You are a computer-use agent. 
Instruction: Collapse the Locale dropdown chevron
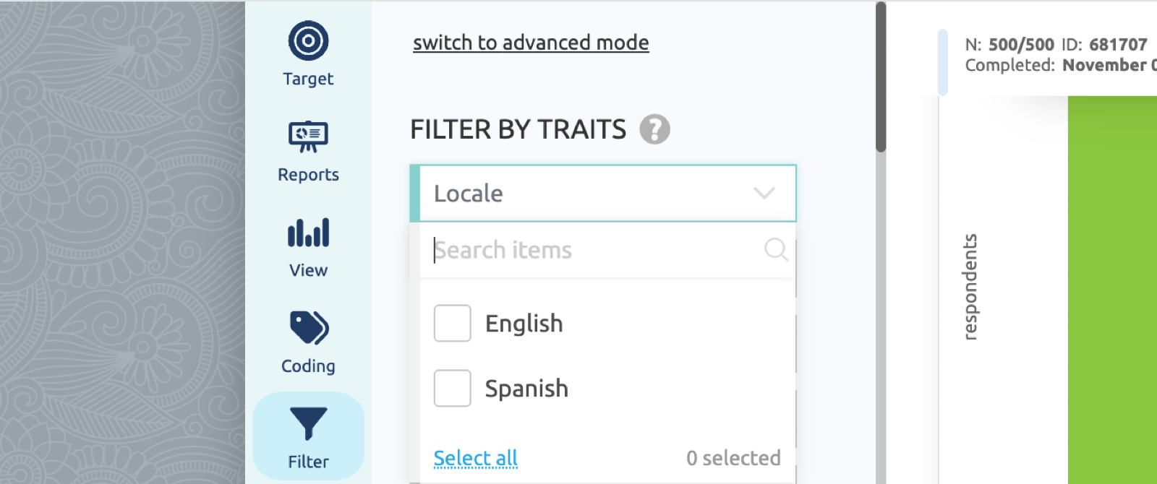[x=764, y=193]
